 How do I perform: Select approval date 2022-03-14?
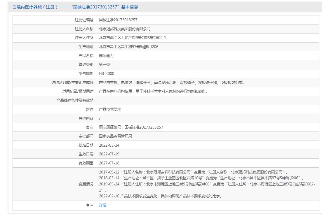click(109, 145)
